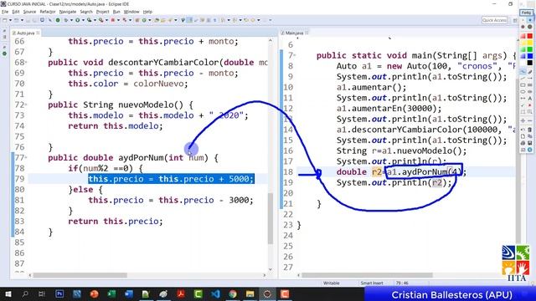Click the Save icon in Eclipse toolbar

click(28, 20)
